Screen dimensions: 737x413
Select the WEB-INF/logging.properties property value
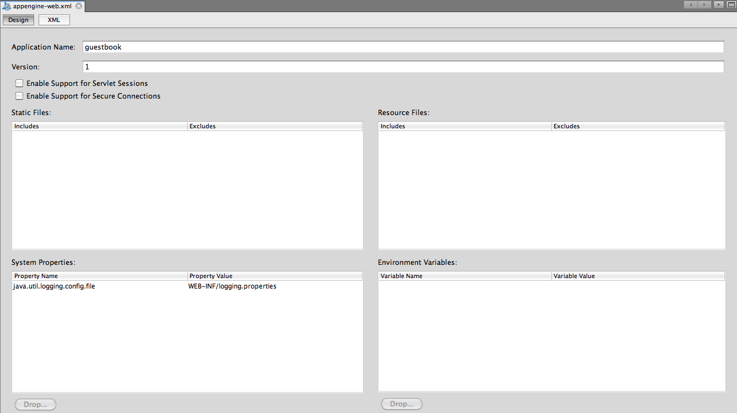click(x=232, y=286)
